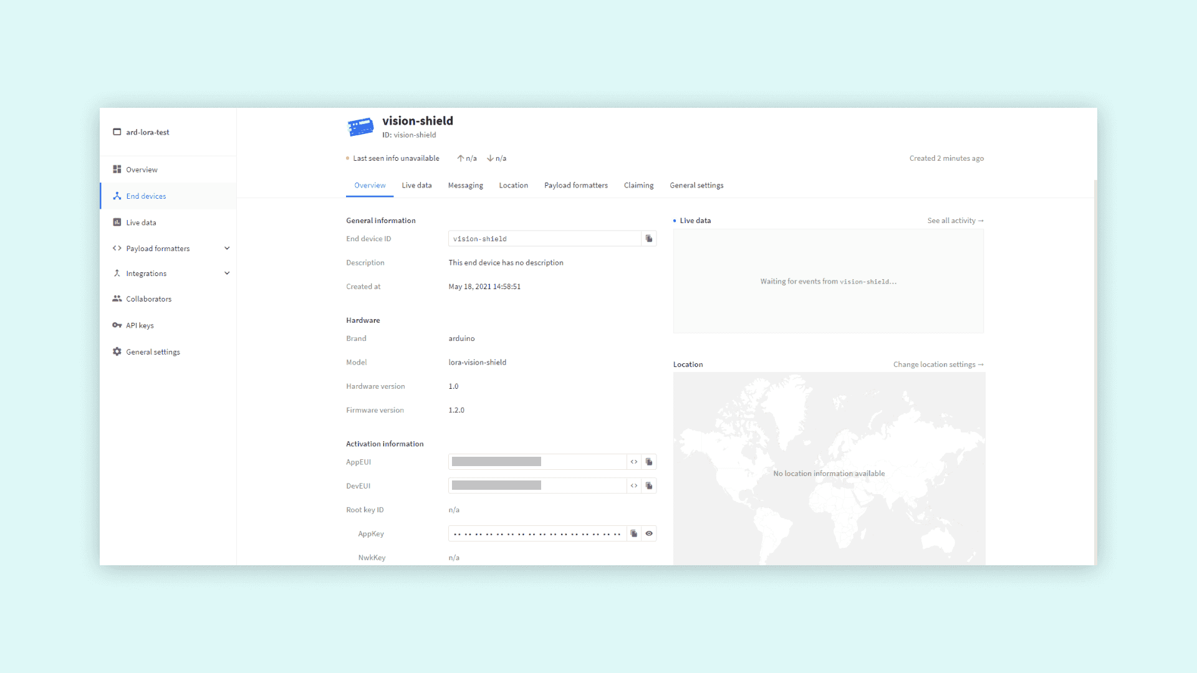Reveal the AppKey with eye icon

coord(649,533)
